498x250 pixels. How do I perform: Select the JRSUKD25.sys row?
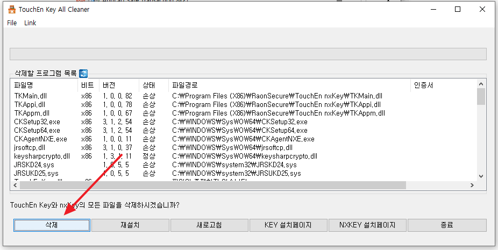[x=244, y=173]
